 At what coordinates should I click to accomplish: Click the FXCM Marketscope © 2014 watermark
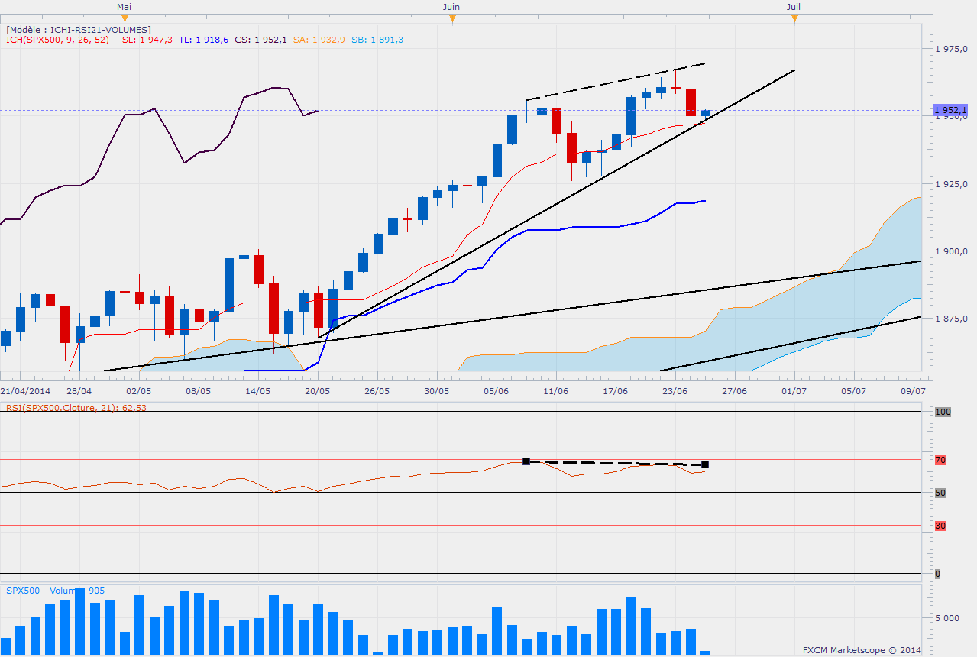862,650
